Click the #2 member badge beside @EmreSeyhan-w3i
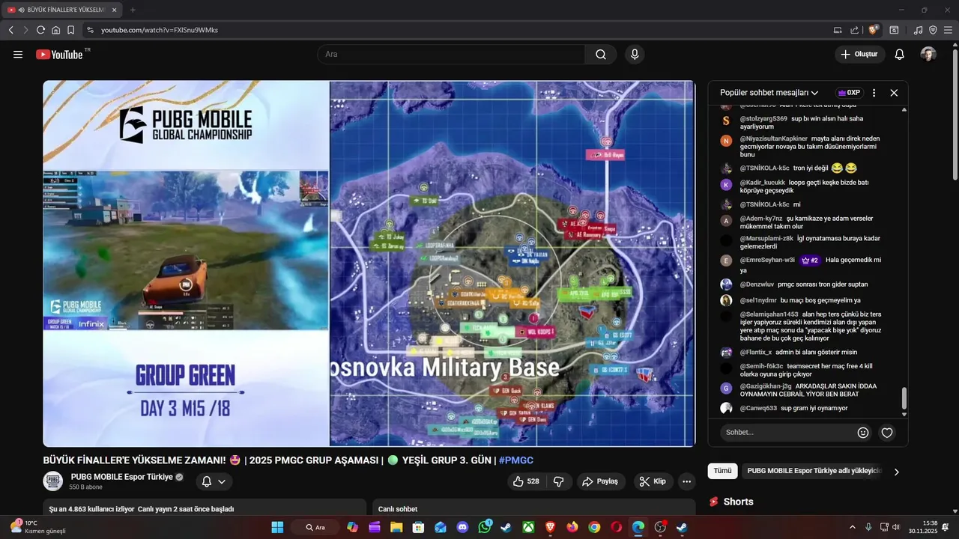The image size is (959, 539). point(810,261)
